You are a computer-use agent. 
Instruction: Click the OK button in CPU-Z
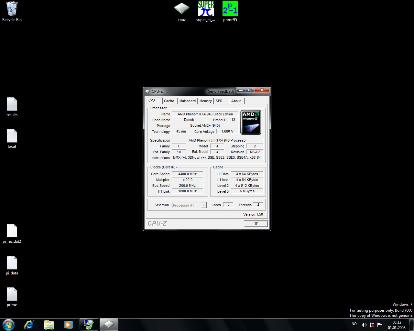click(256, 224)
